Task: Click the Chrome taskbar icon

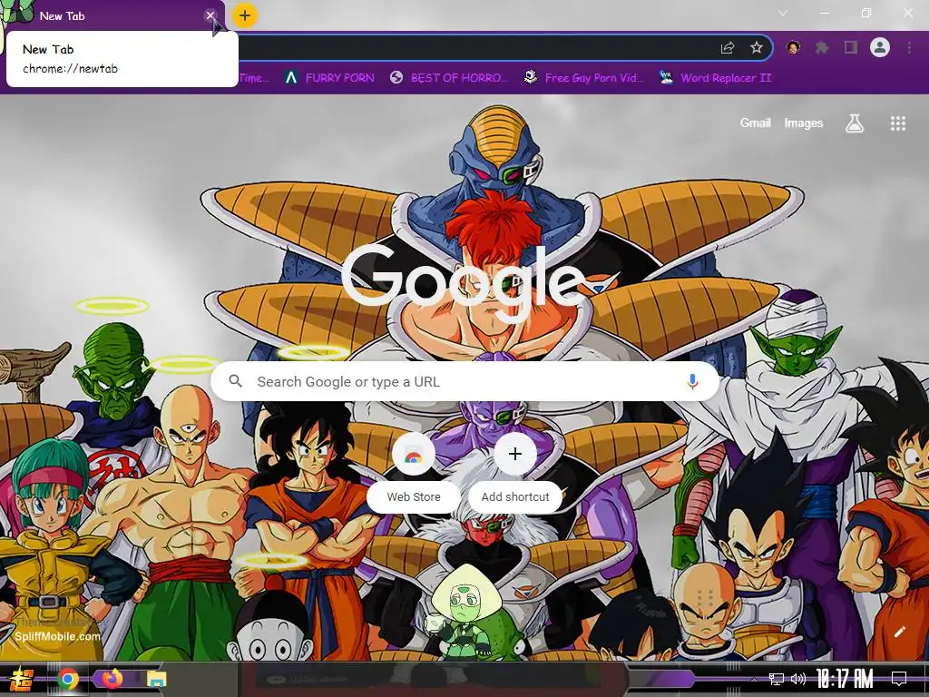Action: 68,679
